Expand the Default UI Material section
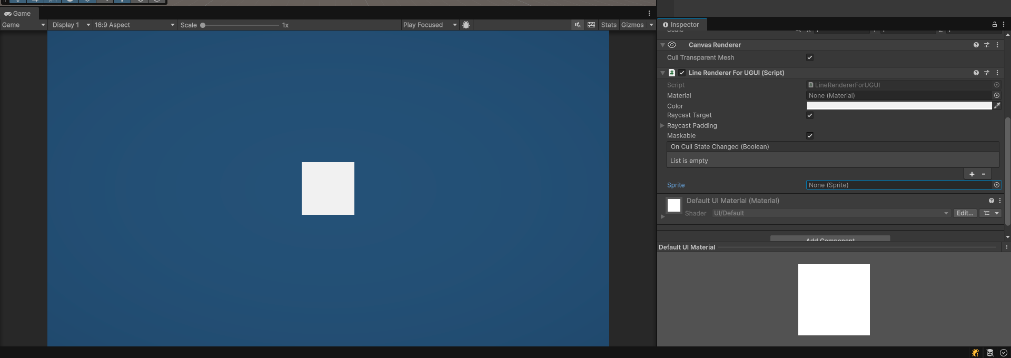 (662, 216)
